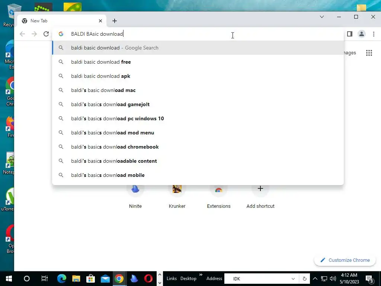Launch Opera from taskbar
This screenshot has width=381, height=286.
tap(148, 279)
